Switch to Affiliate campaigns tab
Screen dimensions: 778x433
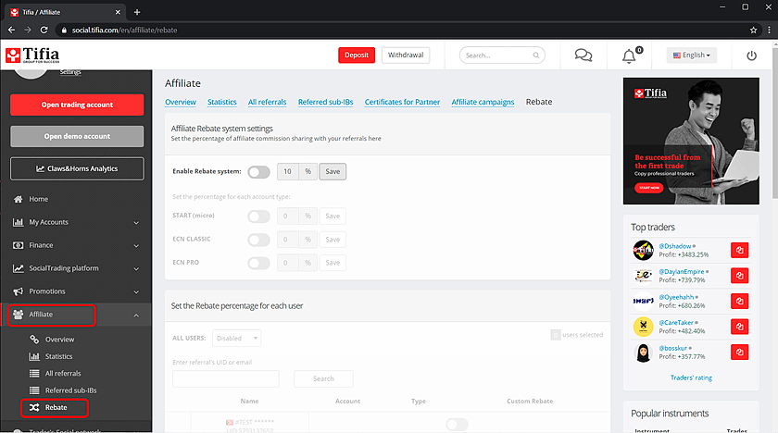(483, 102)
